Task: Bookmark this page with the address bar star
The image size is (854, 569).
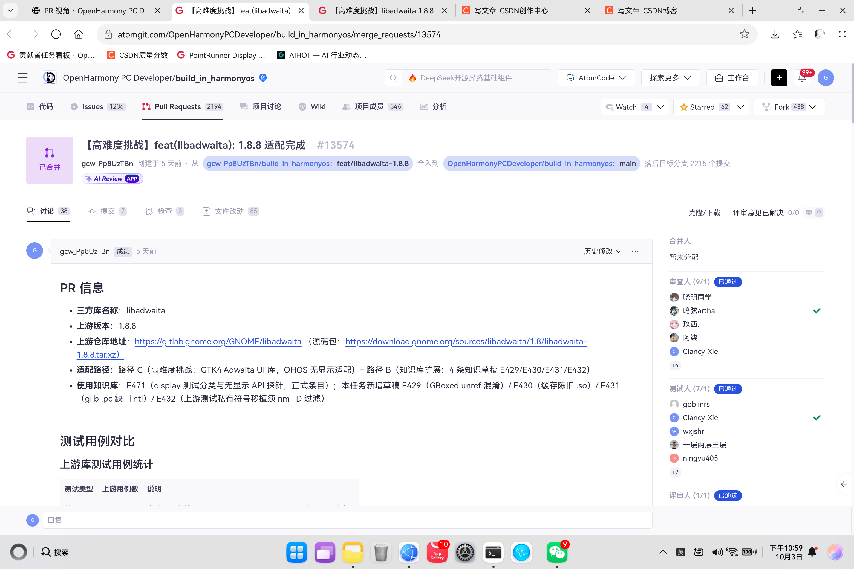Action: [744, 34]
